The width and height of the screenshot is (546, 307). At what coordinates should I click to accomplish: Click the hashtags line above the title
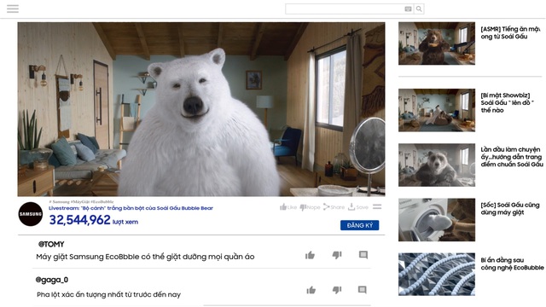coord(81,201)
